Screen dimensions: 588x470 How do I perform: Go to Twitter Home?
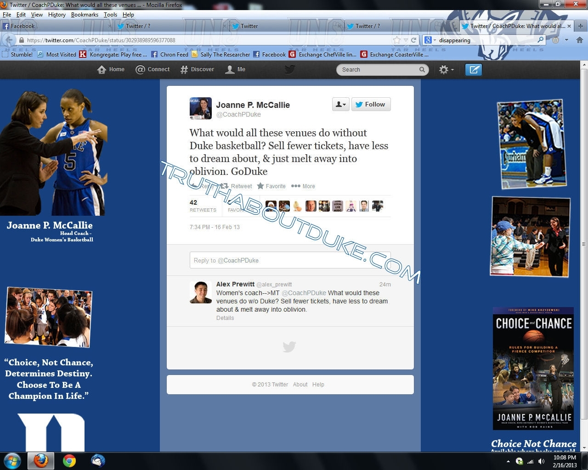[x=111, y=69]
